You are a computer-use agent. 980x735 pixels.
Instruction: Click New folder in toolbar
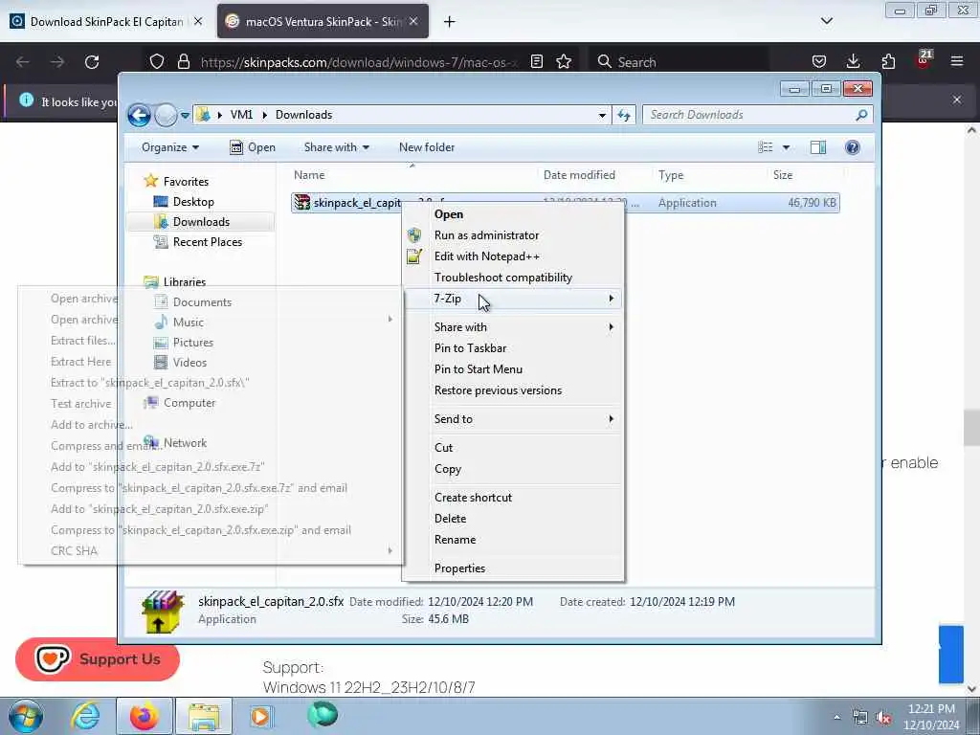(x=427, y=147)
